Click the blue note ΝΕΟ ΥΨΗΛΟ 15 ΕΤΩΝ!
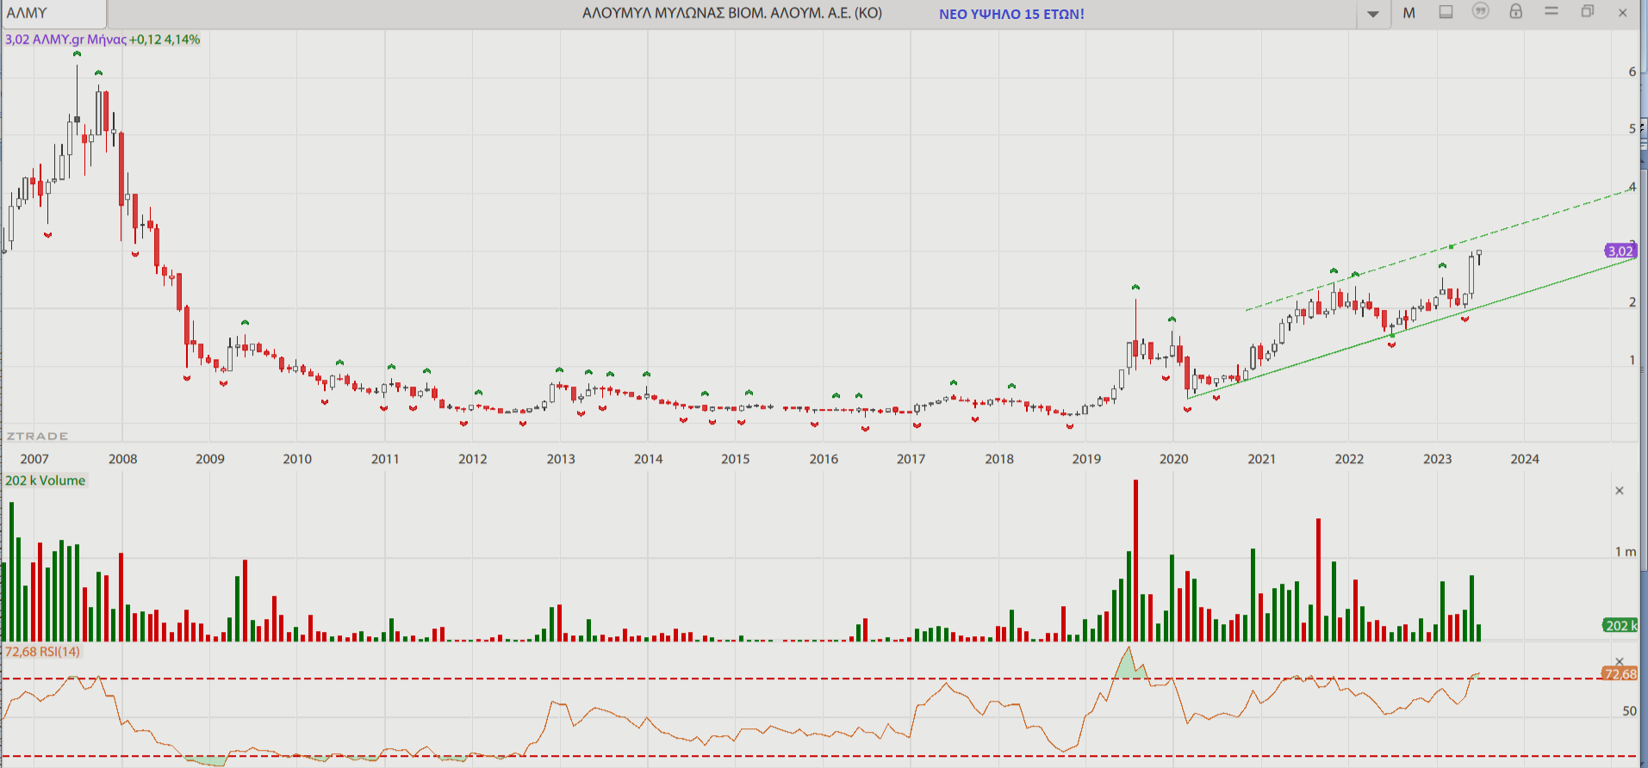This screenshot has width=1648, height=768. (1011, 14)
